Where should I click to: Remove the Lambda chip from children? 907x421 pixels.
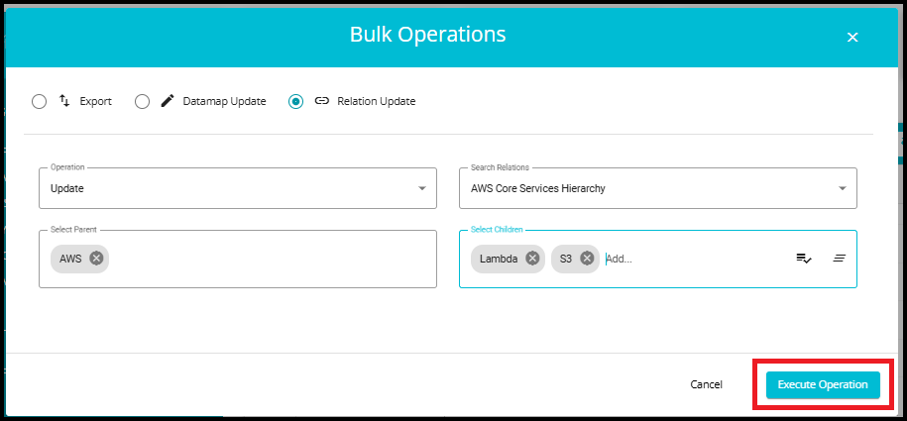(532, 259)
